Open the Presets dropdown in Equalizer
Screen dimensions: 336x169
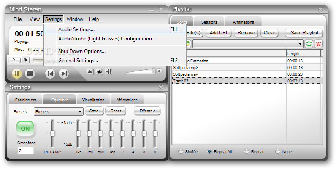(59, 111)
